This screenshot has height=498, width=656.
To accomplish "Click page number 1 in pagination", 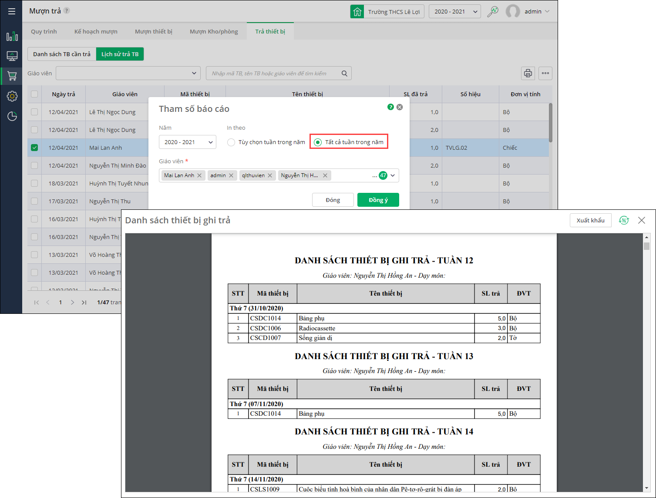I will [61, 302].
